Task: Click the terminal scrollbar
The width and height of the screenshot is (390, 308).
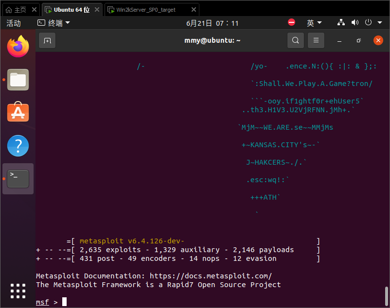Action: 386,296
